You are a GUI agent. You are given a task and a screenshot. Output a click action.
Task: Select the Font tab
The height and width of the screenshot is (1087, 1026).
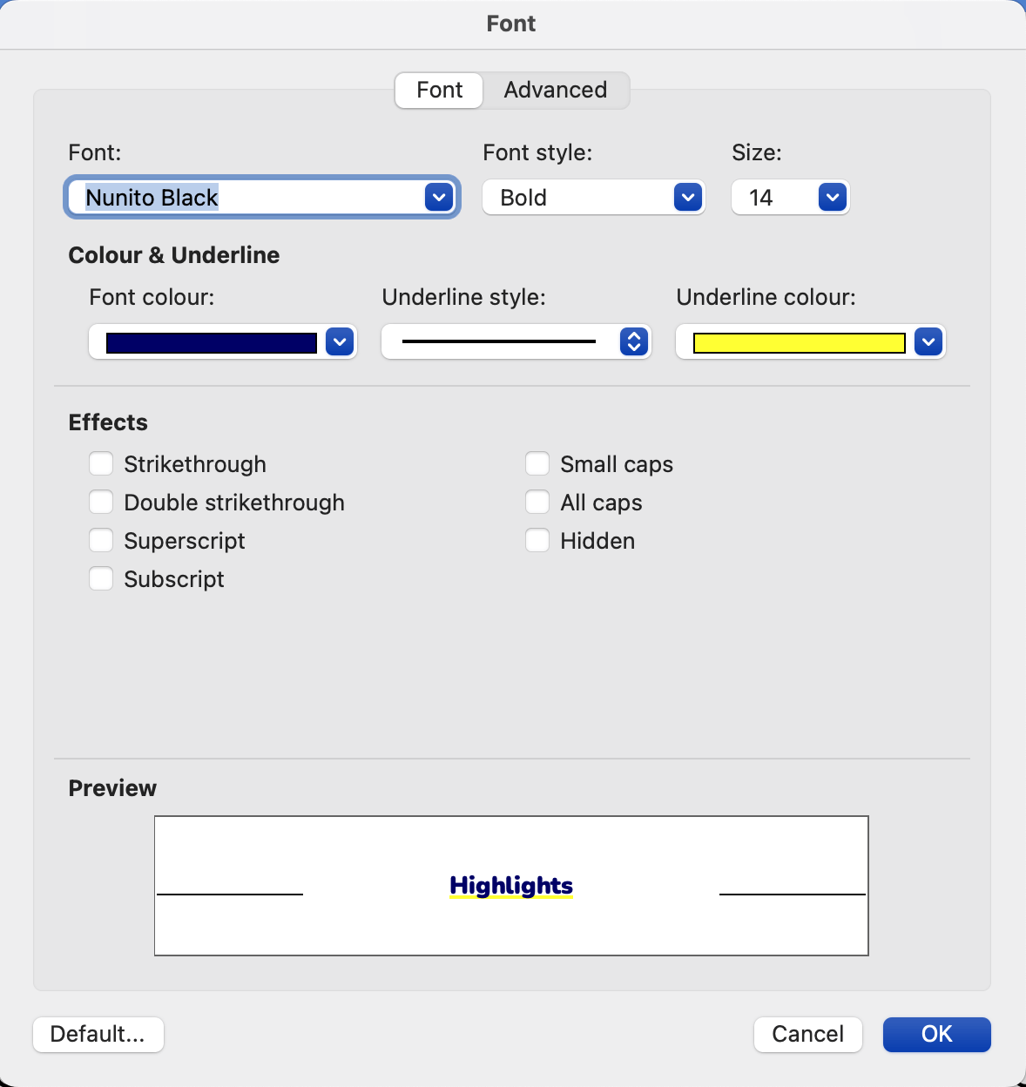[439, 90]
